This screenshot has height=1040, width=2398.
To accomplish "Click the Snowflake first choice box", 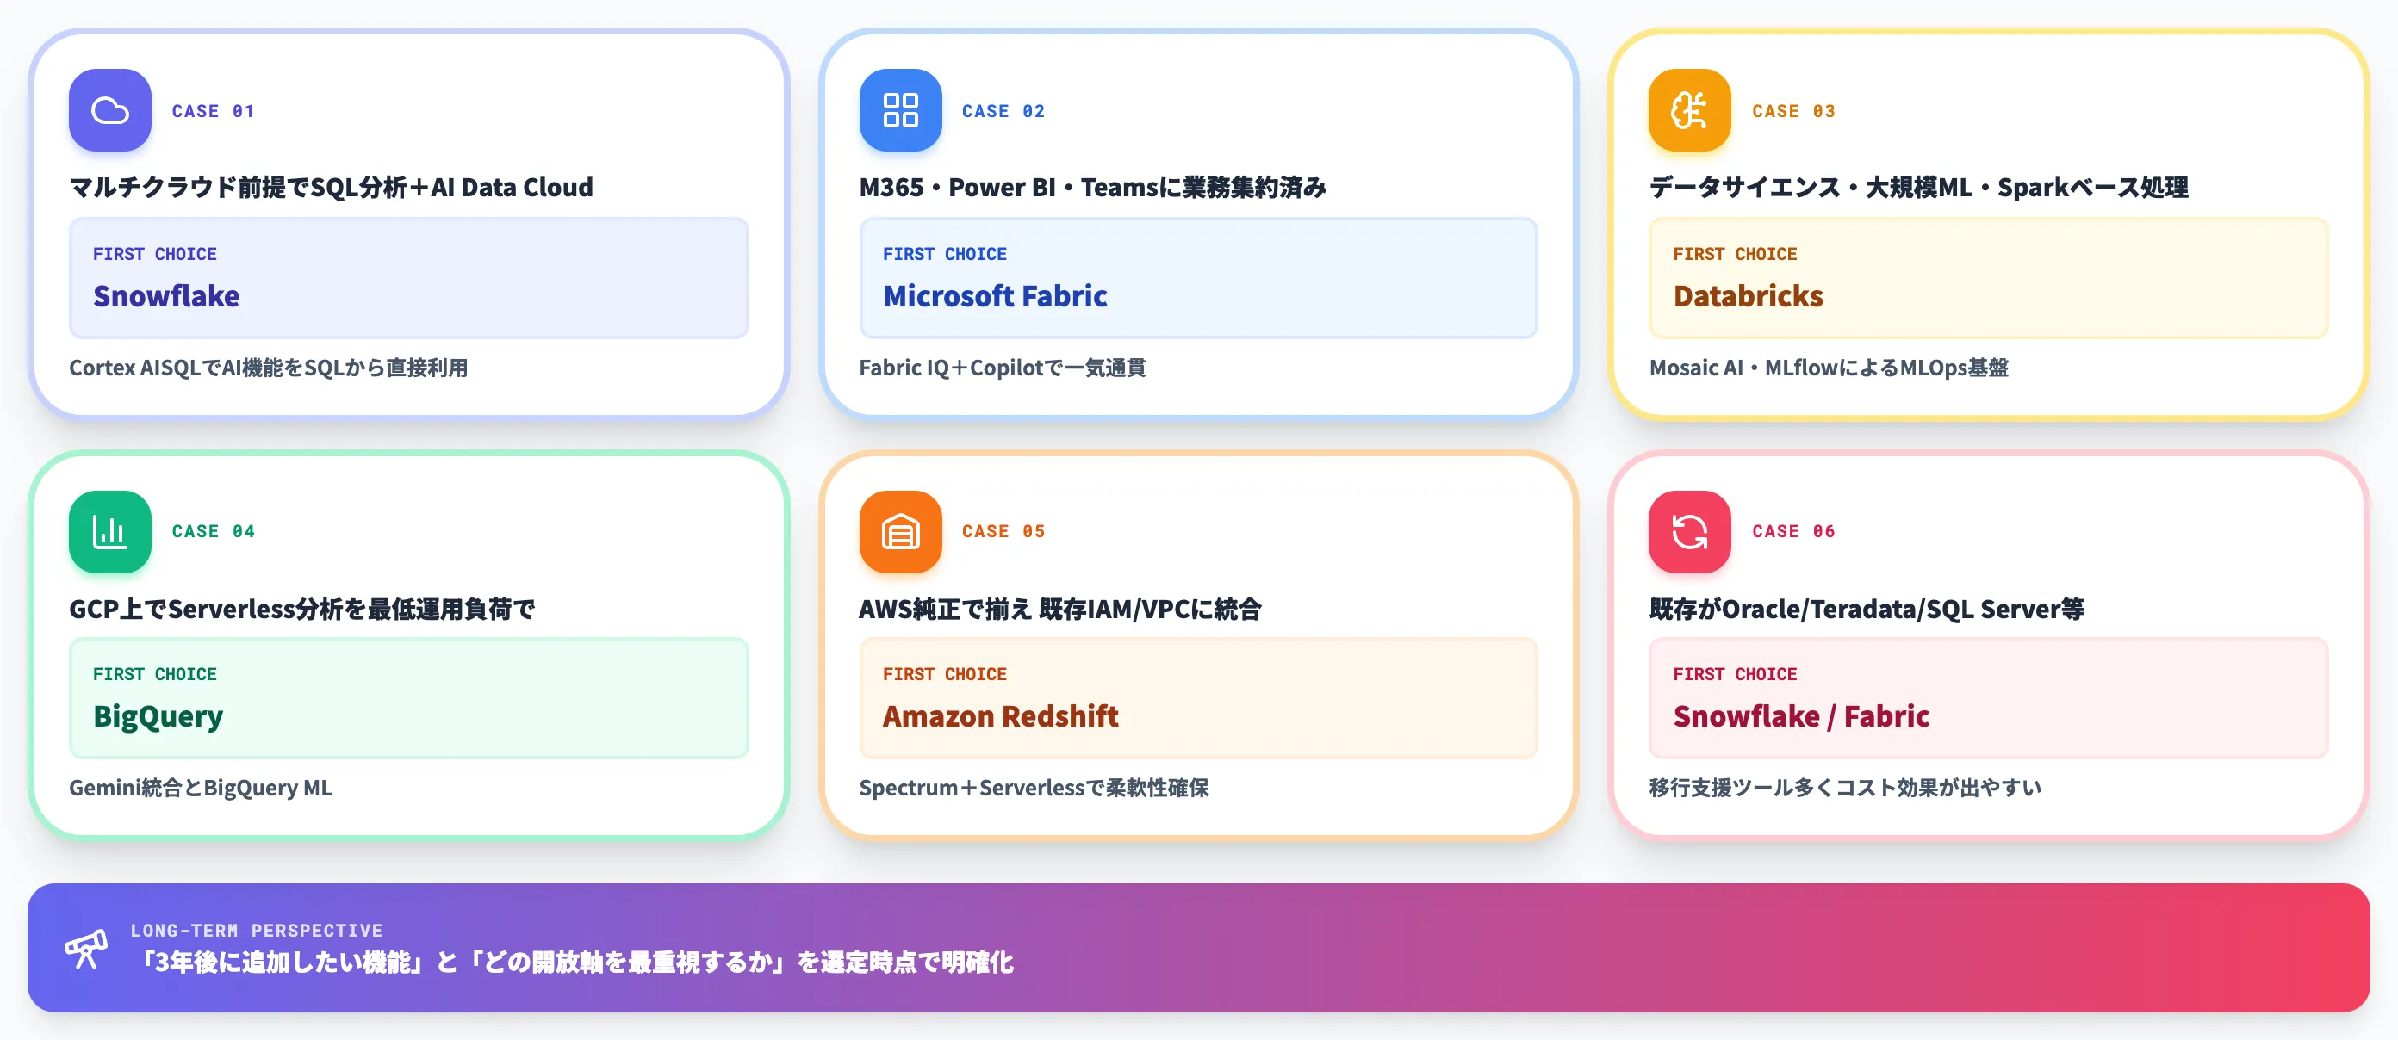I will point(408,278).
